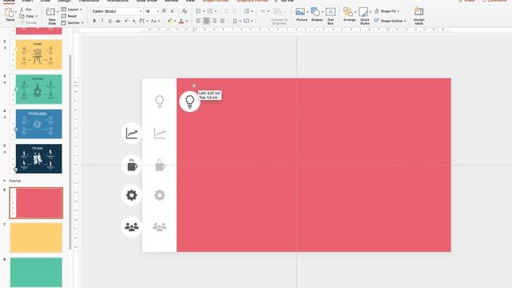Insert a bulleted list
The image size is (512, 288).
pyautogui.click(x=198, y=11)
